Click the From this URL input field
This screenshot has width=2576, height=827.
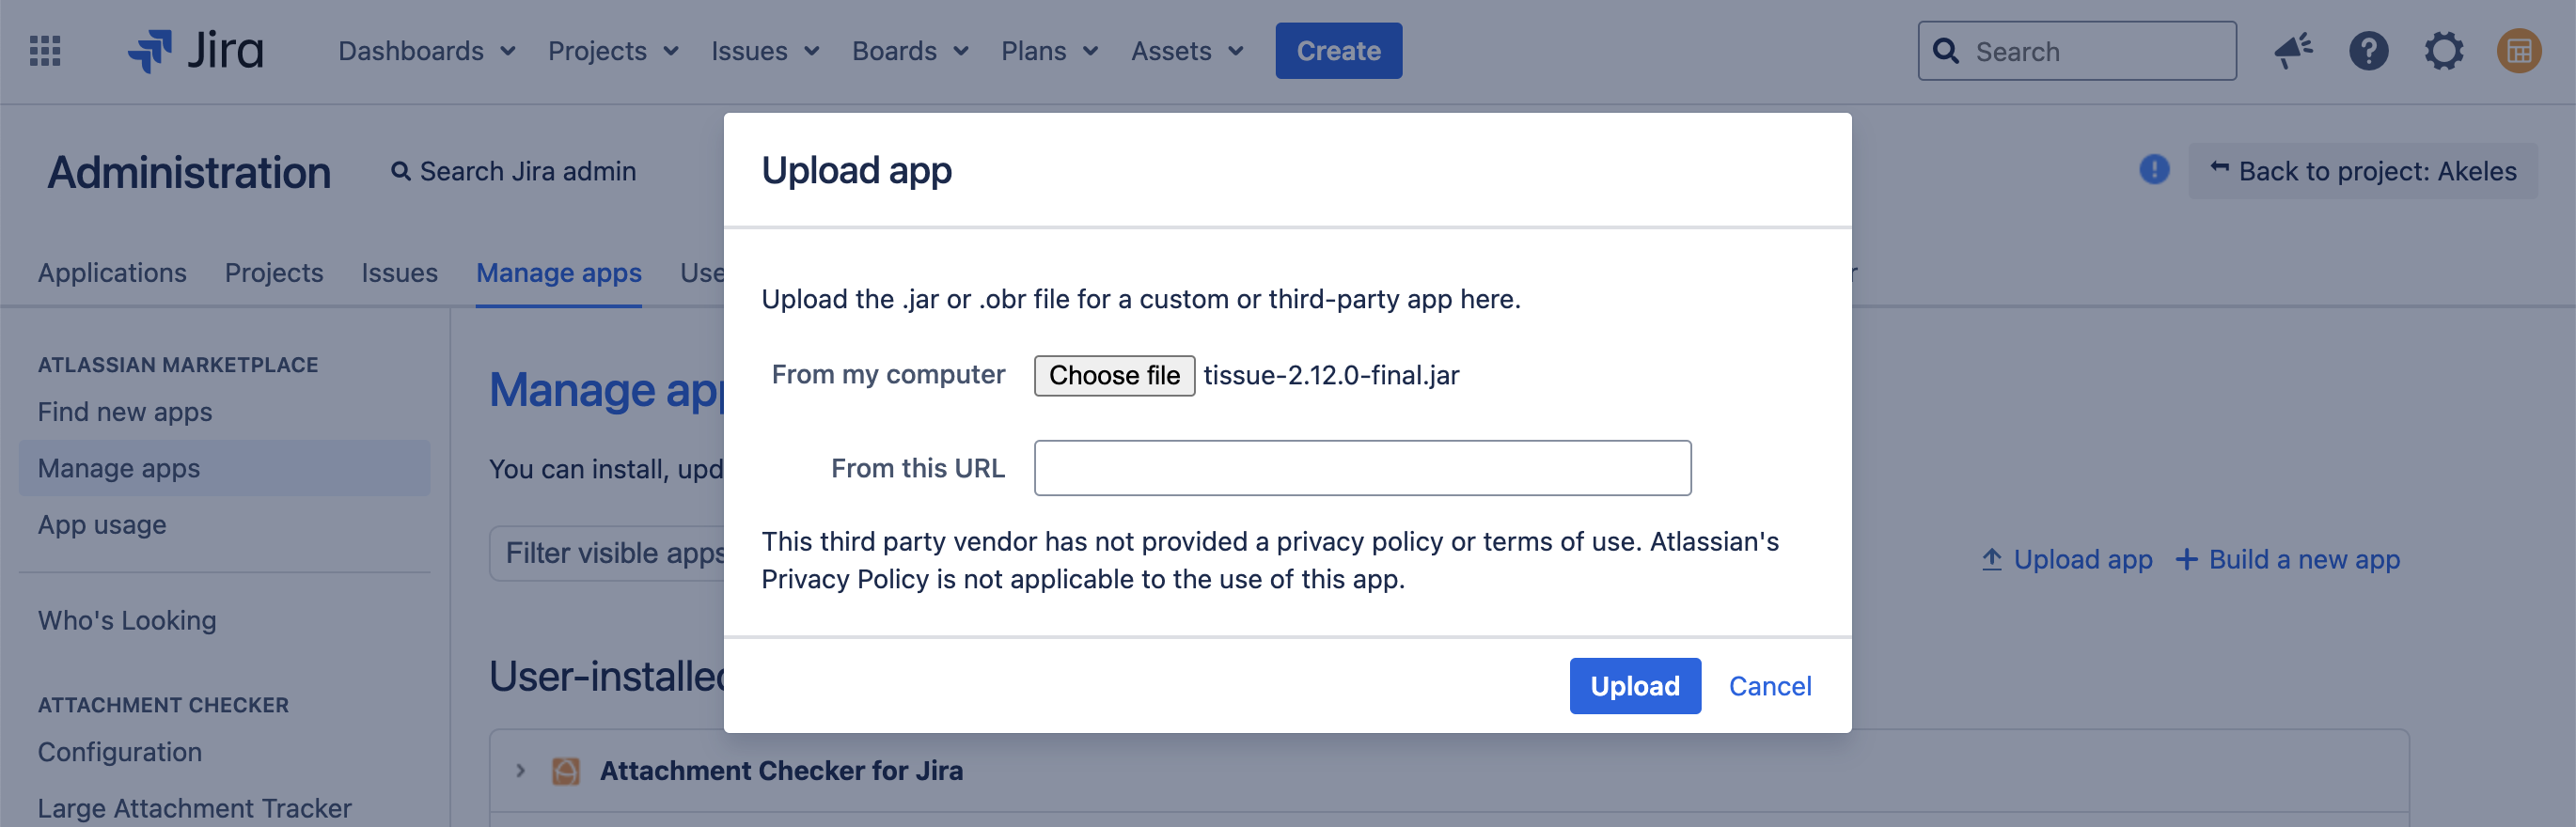[x=1362, y=468]
